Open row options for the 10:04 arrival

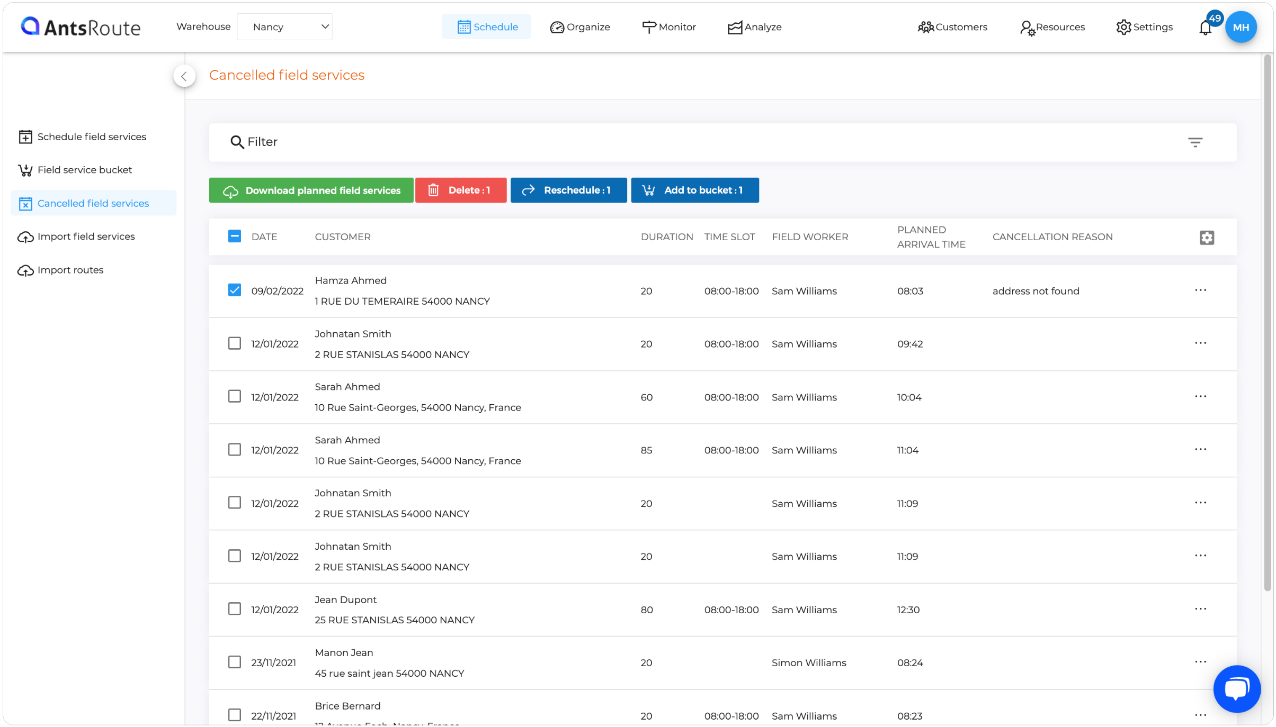[1200, 396]
